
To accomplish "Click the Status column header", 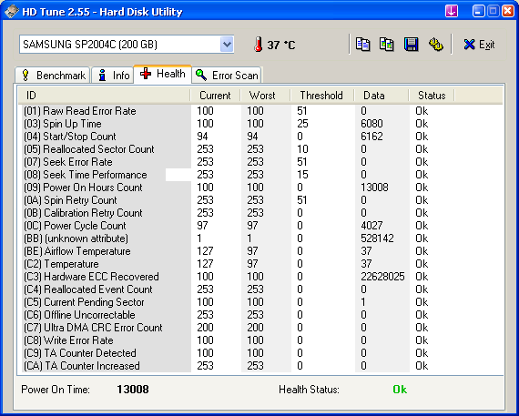I will [x=432, y=96].
